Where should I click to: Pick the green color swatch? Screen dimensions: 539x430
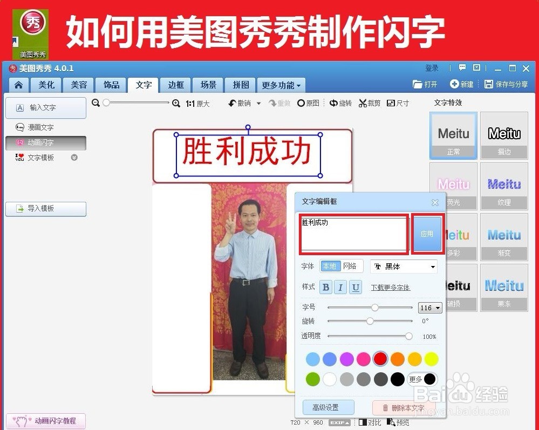coord(312,379)
